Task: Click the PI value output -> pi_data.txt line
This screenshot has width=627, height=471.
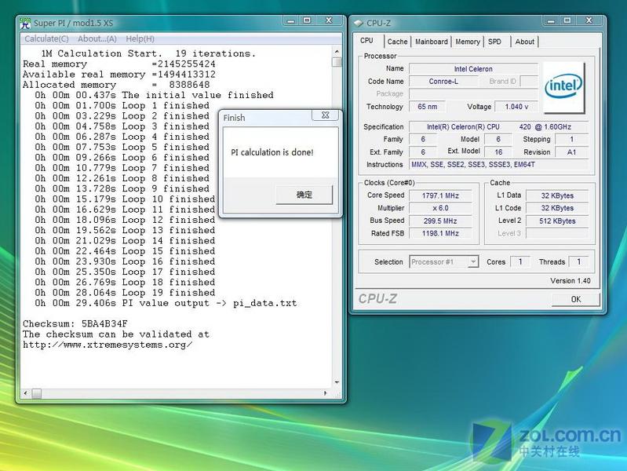Action: [166, 303]
